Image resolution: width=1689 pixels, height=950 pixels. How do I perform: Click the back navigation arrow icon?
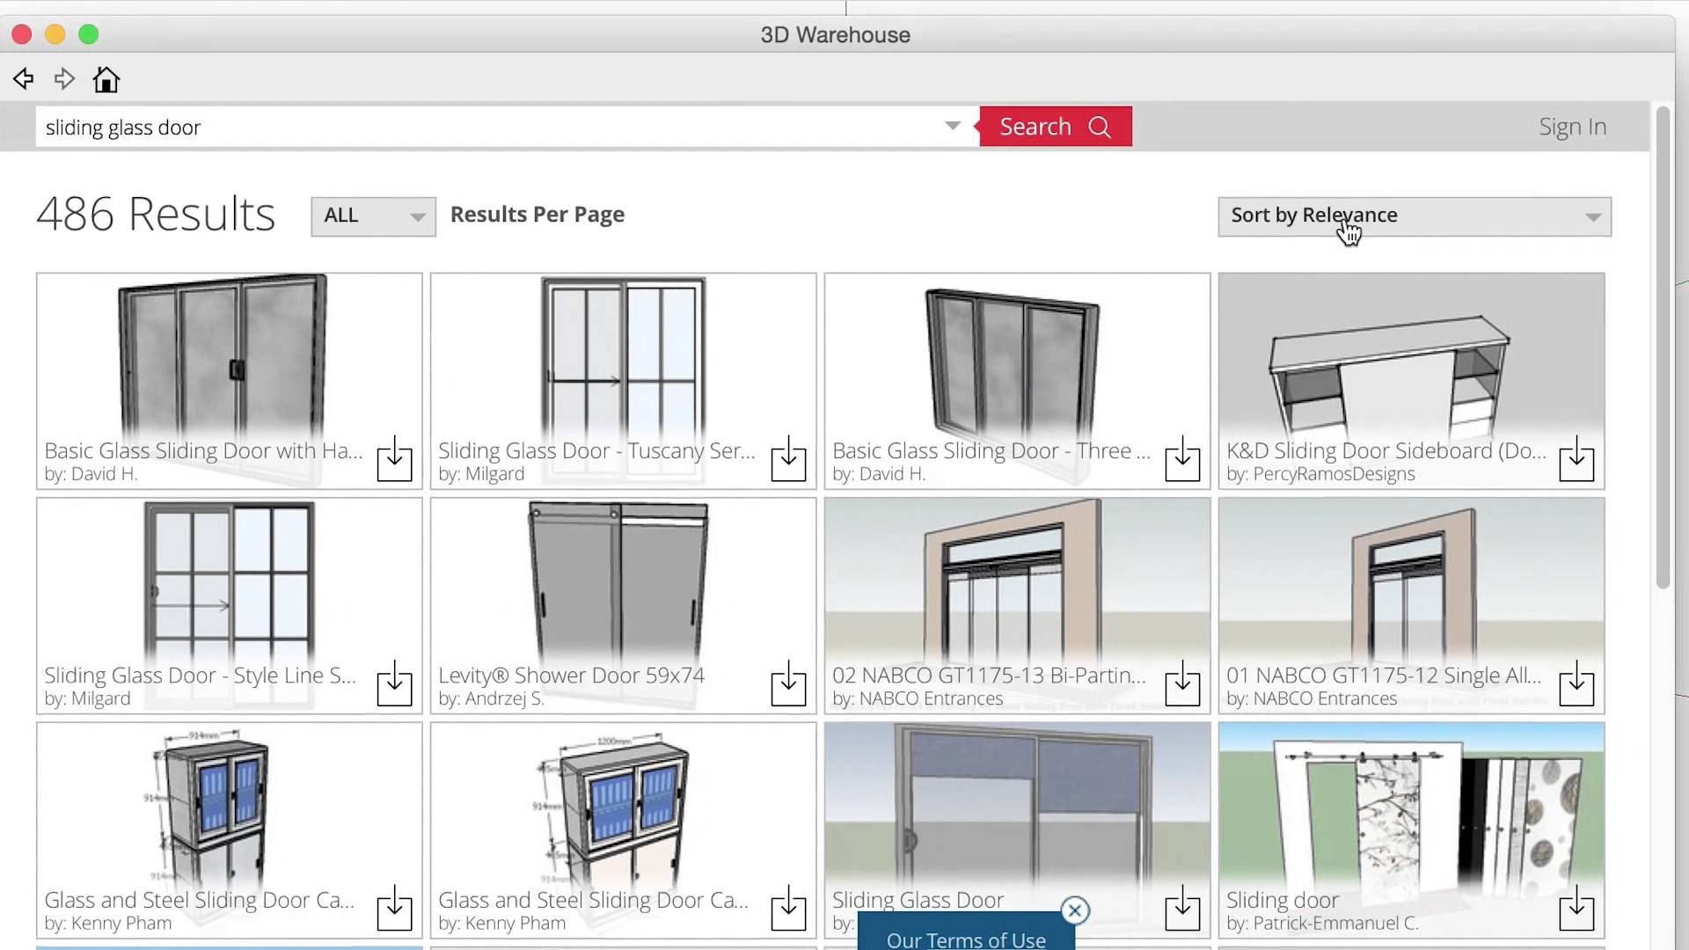25,79
